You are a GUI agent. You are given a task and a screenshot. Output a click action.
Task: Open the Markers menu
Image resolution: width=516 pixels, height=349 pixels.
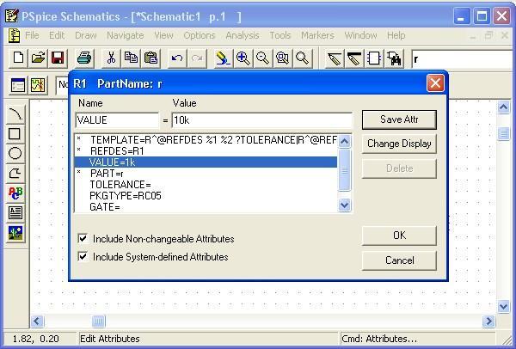click(x=317, y=35)
